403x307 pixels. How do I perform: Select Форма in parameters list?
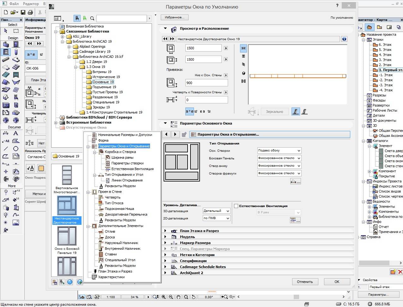point(103,140)
